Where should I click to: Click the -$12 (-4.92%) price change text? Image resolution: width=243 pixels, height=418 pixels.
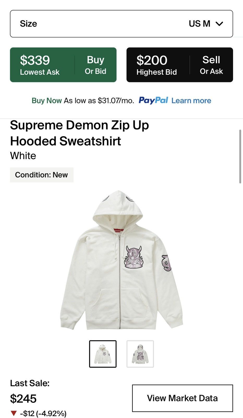coord(43,413)
